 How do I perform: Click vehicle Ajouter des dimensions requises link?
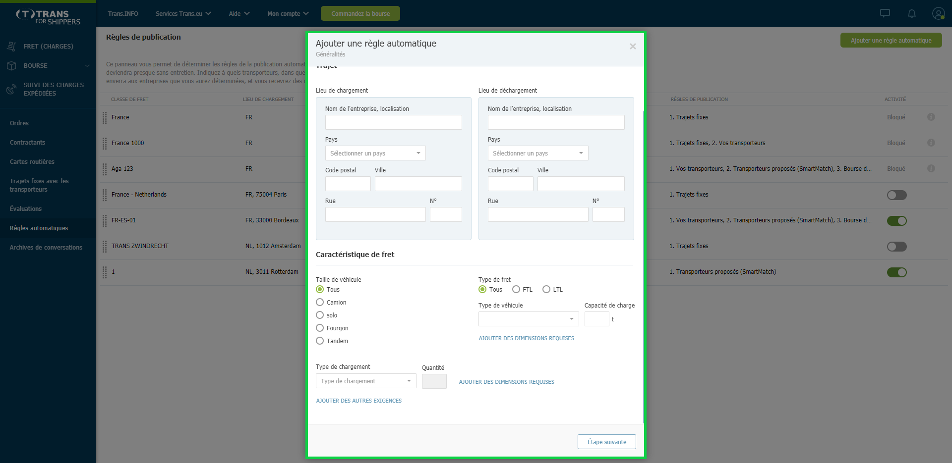526,338
